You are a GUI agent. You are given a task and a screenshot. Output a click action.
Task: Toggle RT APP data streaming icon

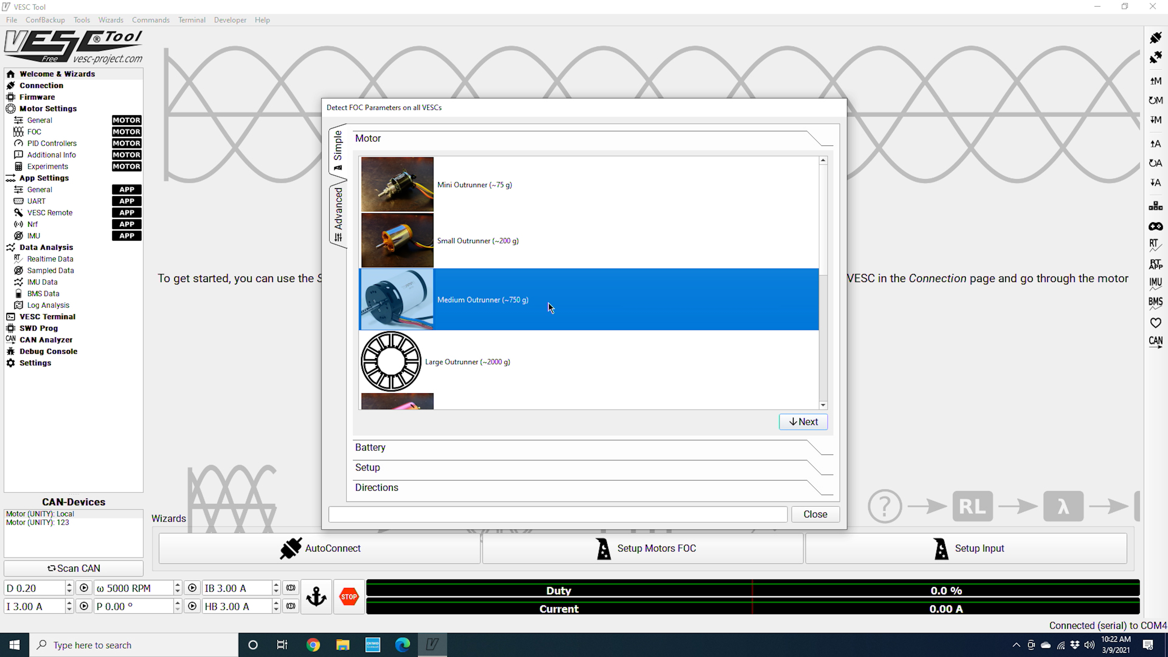(1155, 264)
